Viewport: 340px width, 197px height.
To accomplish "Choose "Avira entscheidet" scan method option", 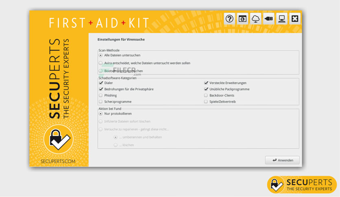I will click(x=100, y=63).
